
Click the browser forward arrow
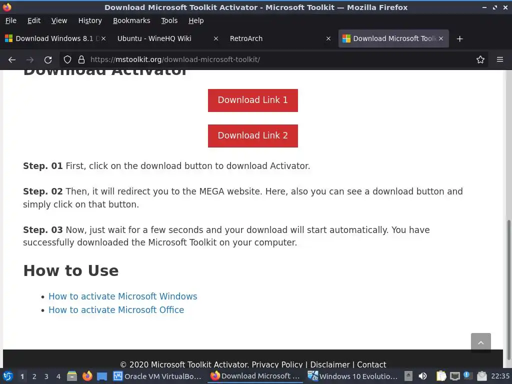[x=29, y=60]
